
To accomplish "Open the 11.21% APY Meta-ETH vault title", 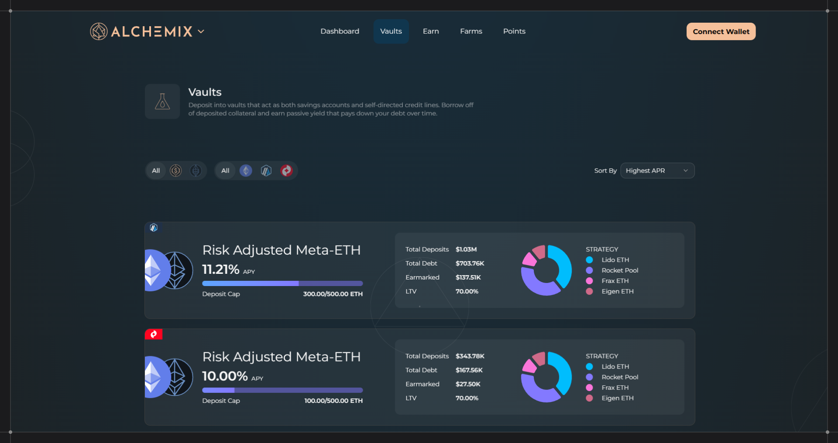I will coord(282,250).
